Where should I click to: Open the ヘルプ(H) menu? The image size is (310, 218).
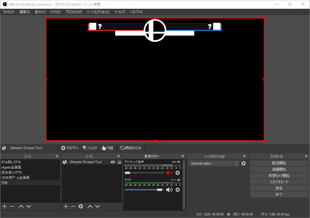tap(136, 12)
